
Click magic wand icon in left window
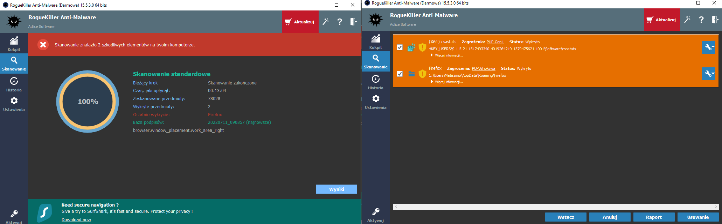pyautogui.click(x=326, y=22)
